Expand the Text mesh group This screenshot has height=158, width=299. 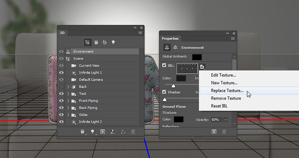pos(68,94)
